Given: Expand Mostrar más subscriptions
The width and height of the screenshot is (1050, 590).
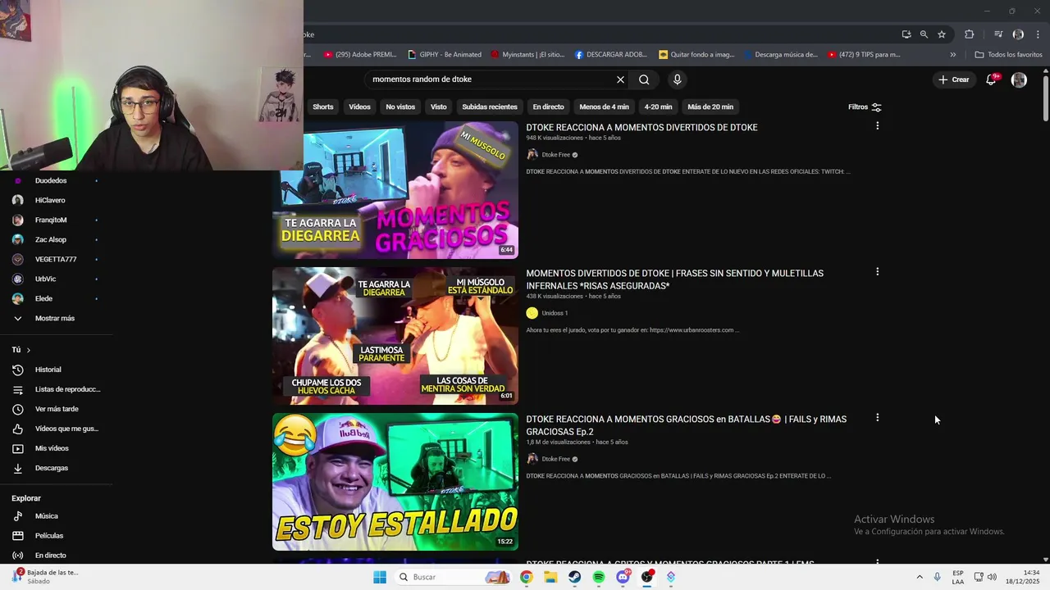Looking at the screenshot, I should [54, 318].
